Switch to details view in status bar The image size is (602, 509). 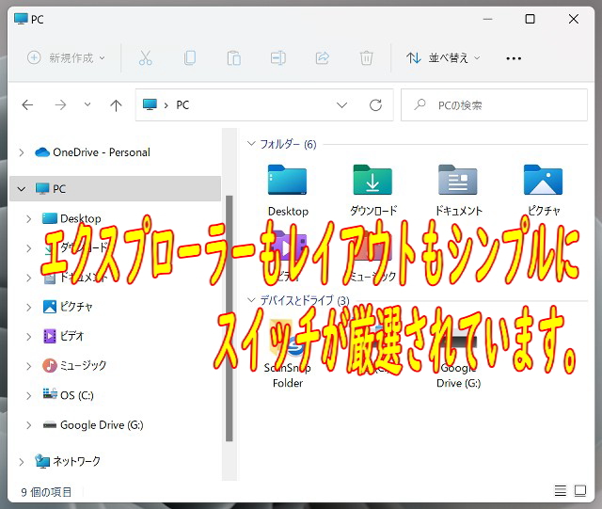(x=561, y=491)
